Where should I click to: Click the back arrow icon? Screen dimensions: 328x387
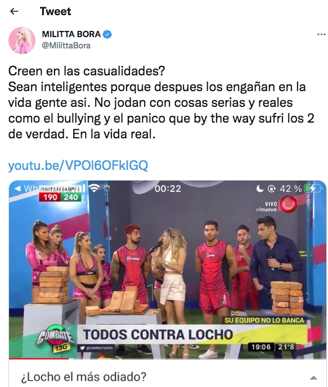point(14,11)
